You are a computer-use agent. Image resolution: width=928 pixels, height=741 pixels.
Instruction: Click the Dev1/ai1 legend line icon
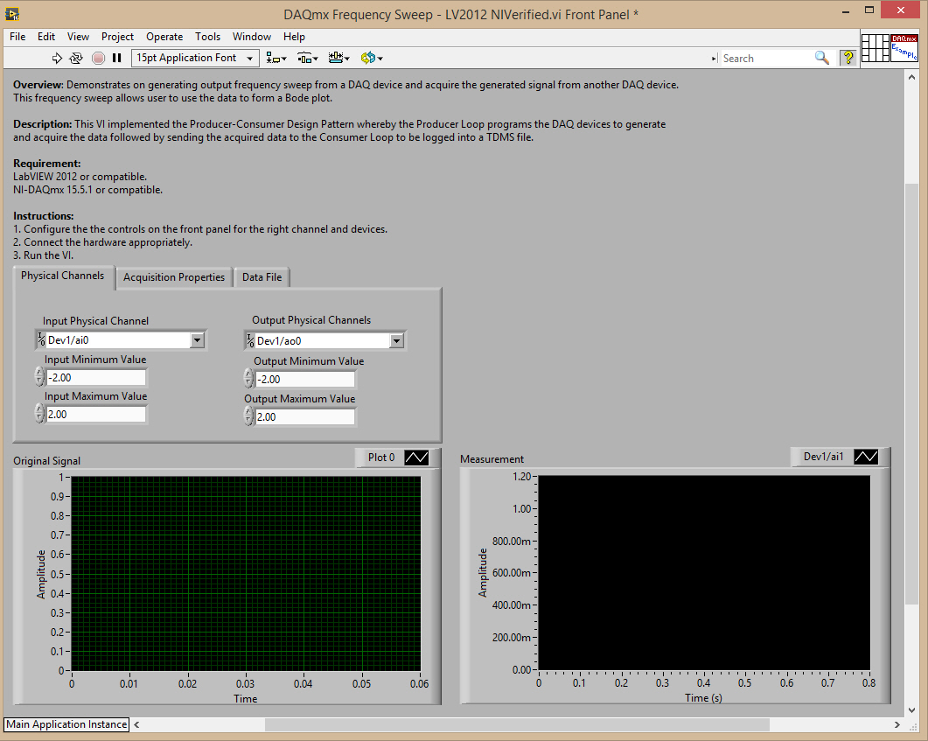[866, 457]
